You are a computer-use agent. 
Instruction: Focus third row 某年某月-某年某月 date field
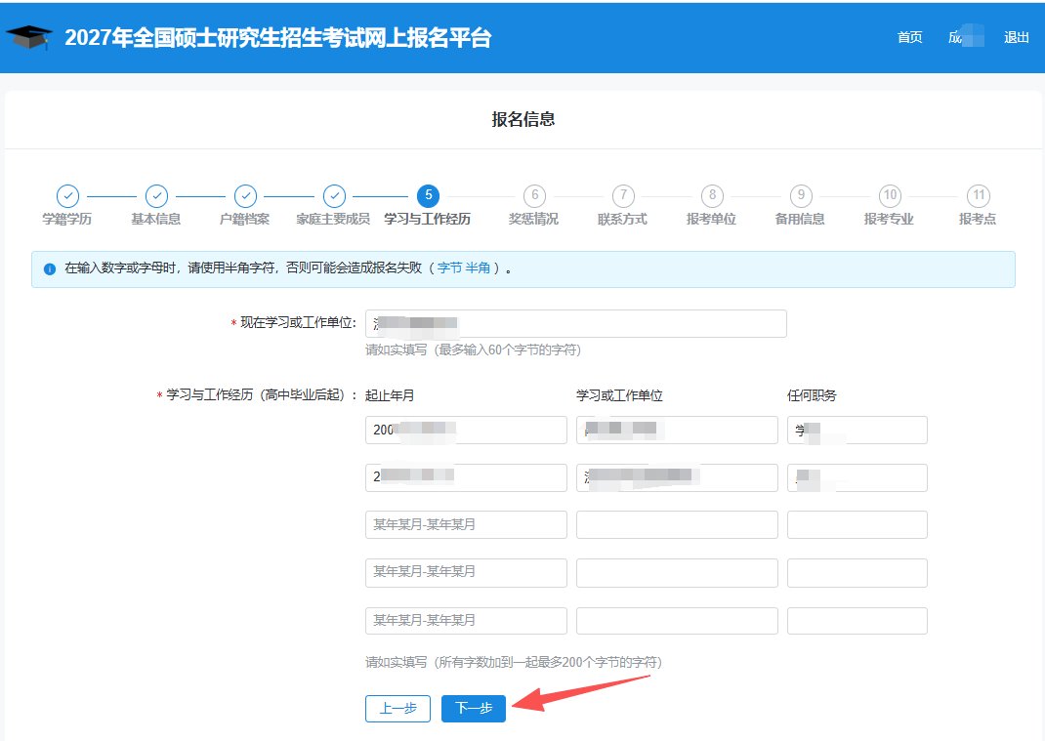coord(466,525)
